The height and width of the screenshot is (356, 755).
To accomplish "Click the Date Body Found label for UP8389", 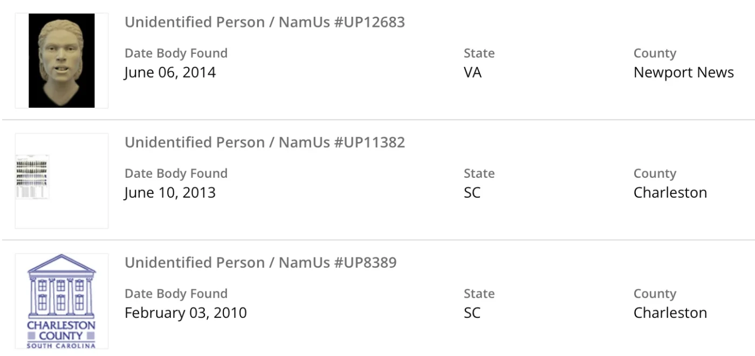I will 176,294.
